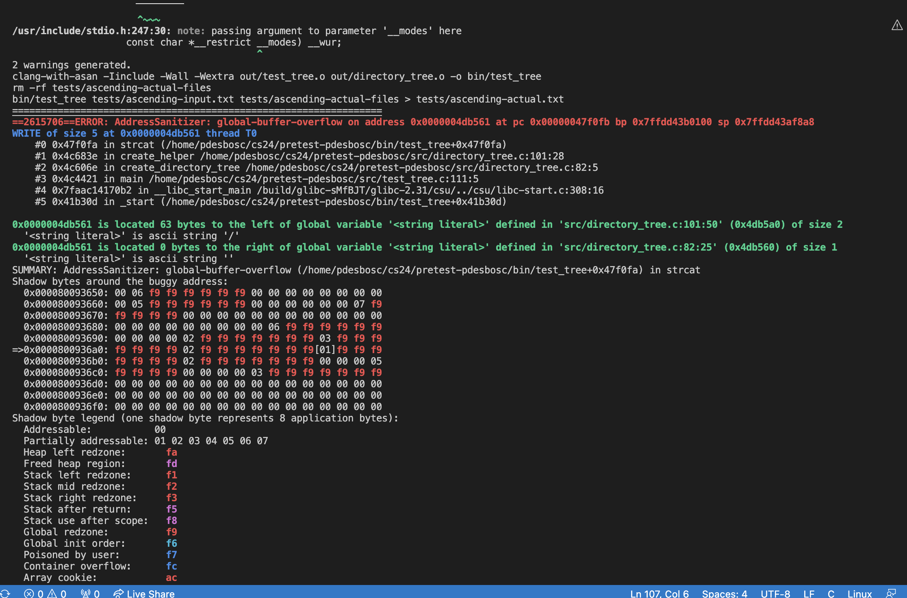The height and width of the screenshot is (598, 907).
Task: Click the warnings triangle count in status bar
Action: click(57, 594)
